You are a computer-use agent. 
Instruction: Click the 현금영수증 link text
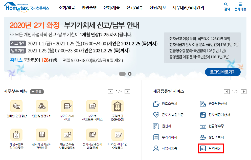coord(216,126)
